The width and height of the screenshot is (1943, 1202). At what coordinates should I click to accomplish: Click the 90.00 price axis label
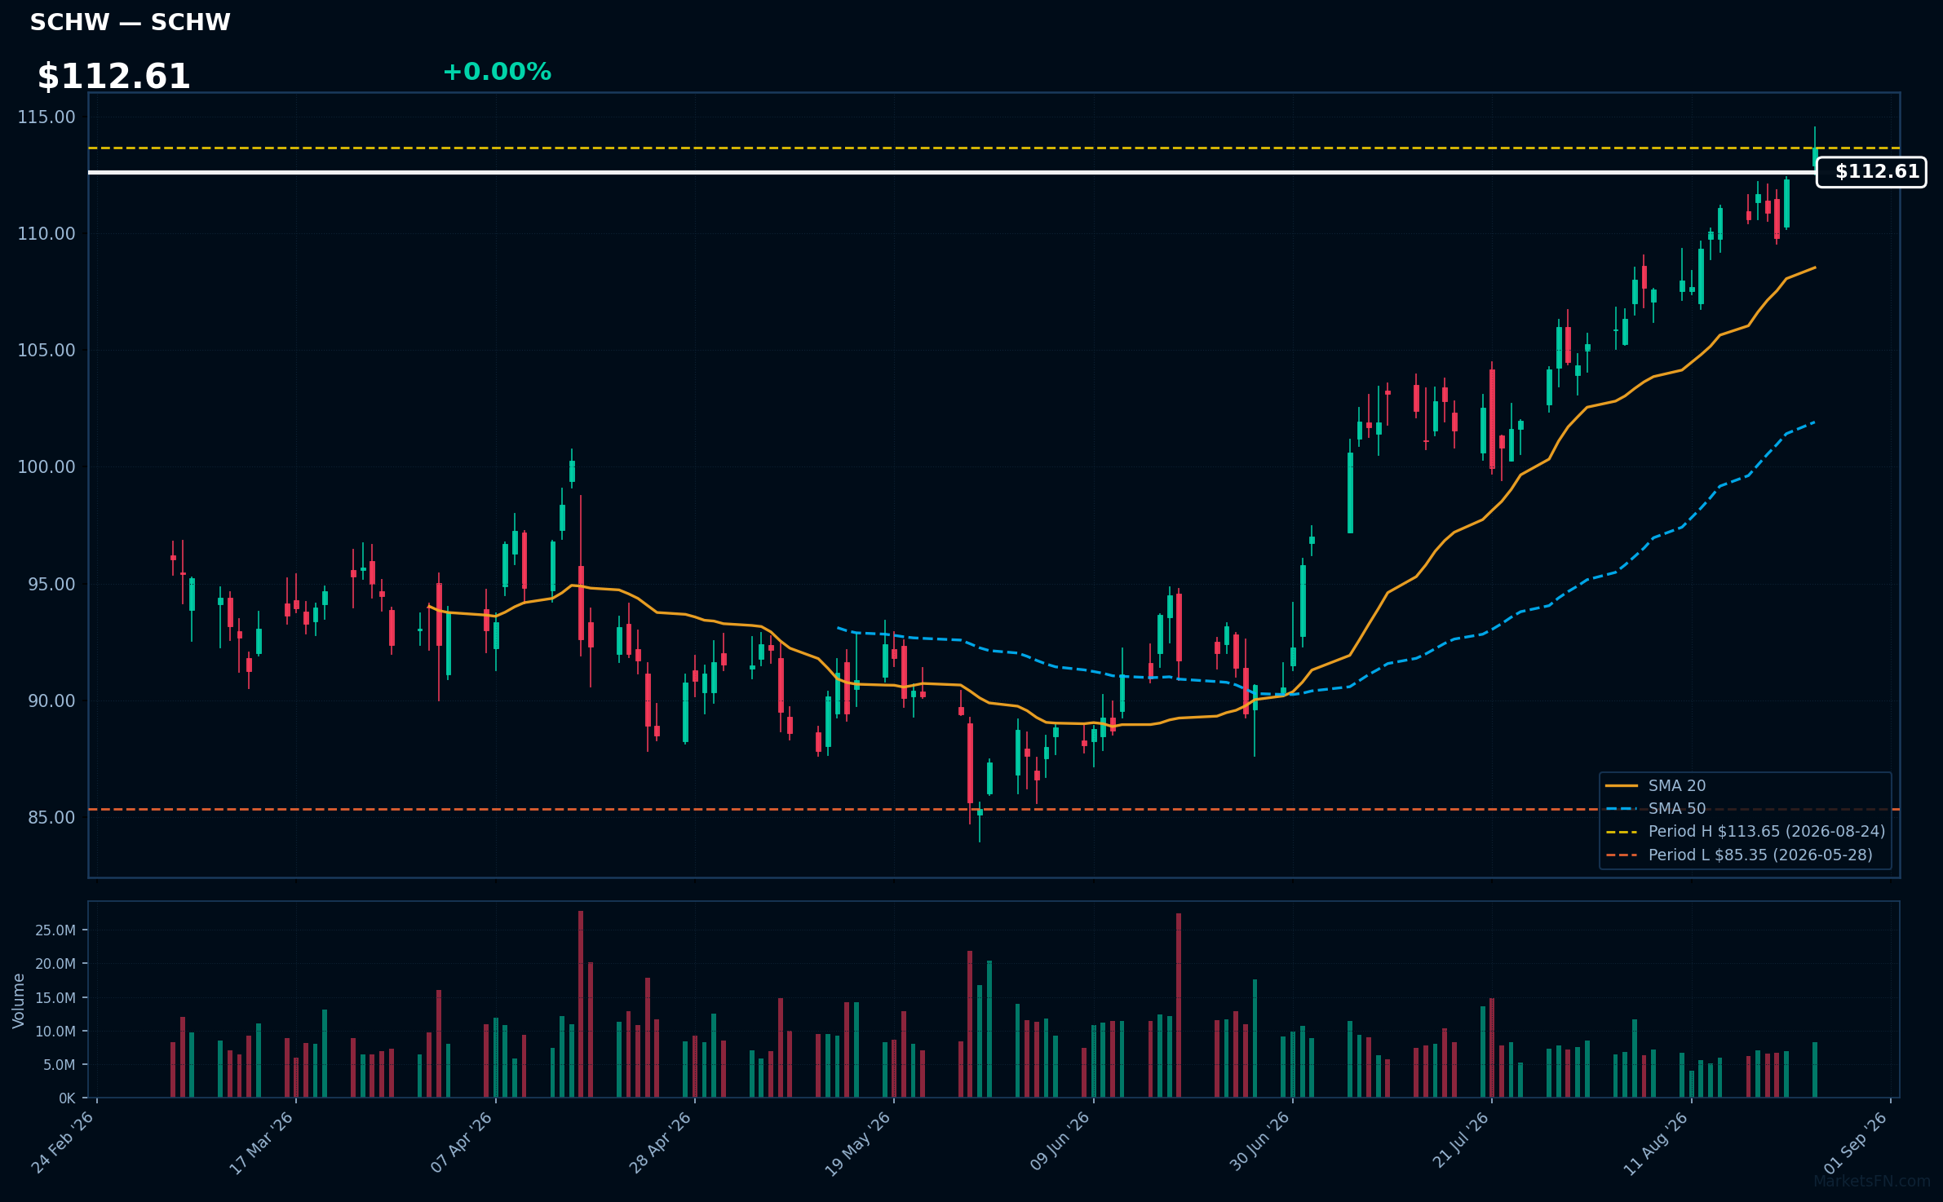point(51,700)
